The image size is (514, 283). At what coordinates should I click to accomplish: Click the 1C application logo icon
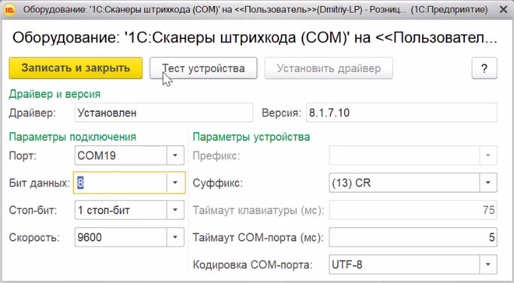(x=9, y=10)
